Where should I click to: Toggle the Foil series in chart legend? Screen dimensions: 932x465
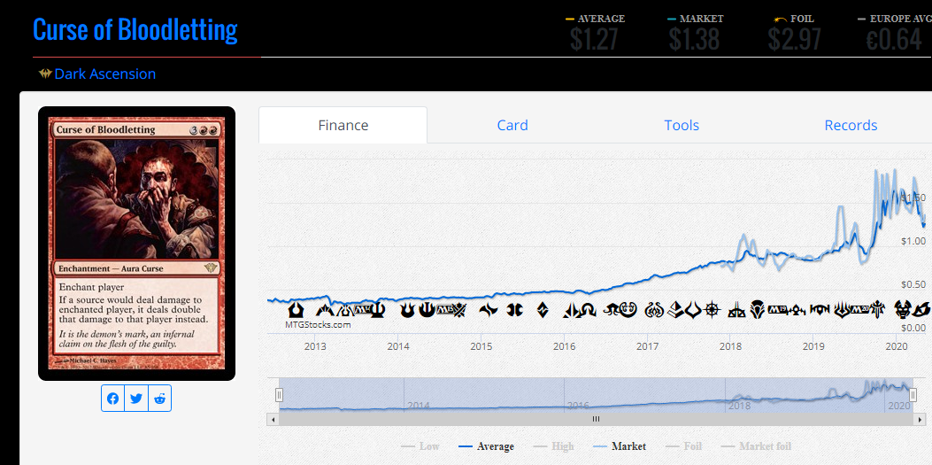click(x=683, y=446)
